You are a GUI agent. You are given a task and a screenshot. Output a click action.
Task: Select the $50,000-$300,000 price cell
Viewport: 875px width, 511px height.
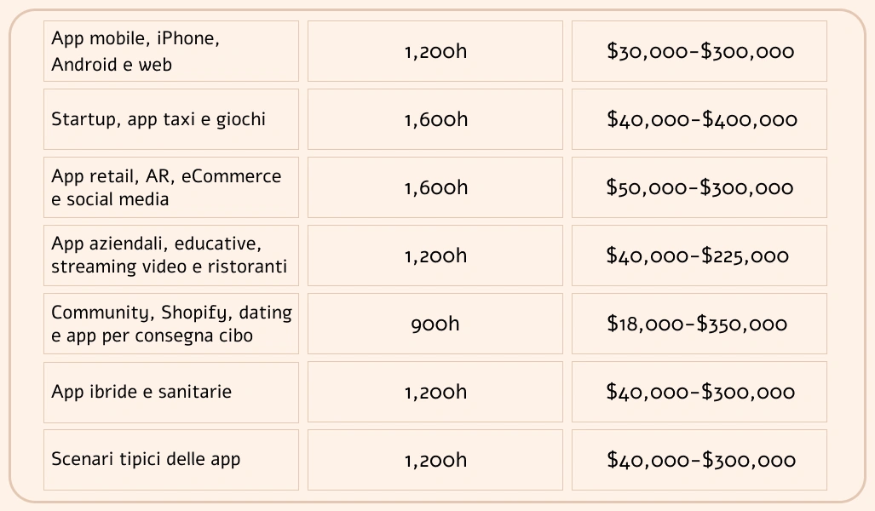coord(699,187)
